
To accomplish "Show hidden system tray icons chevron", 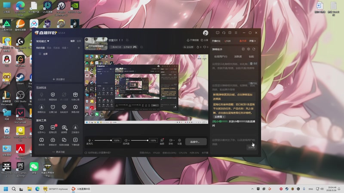I will point(252,189).
